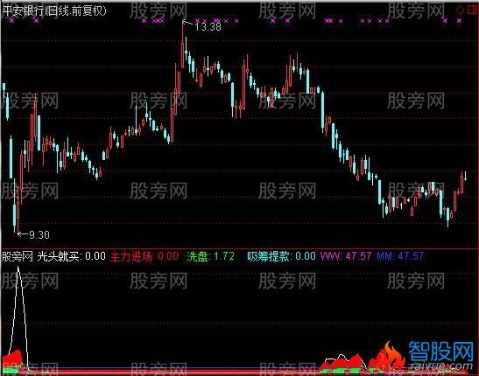Select the WW: 47.57 indicator value
Image resolution: width=479 pixels, height=376 pixels.
click(x=346, y=256)
